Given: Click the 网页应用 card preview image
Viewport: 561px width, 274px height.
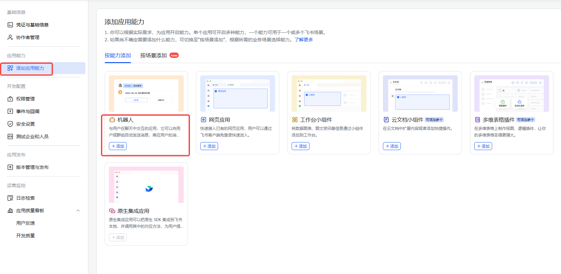Looking at the screenshot, I should coord(238,94).
